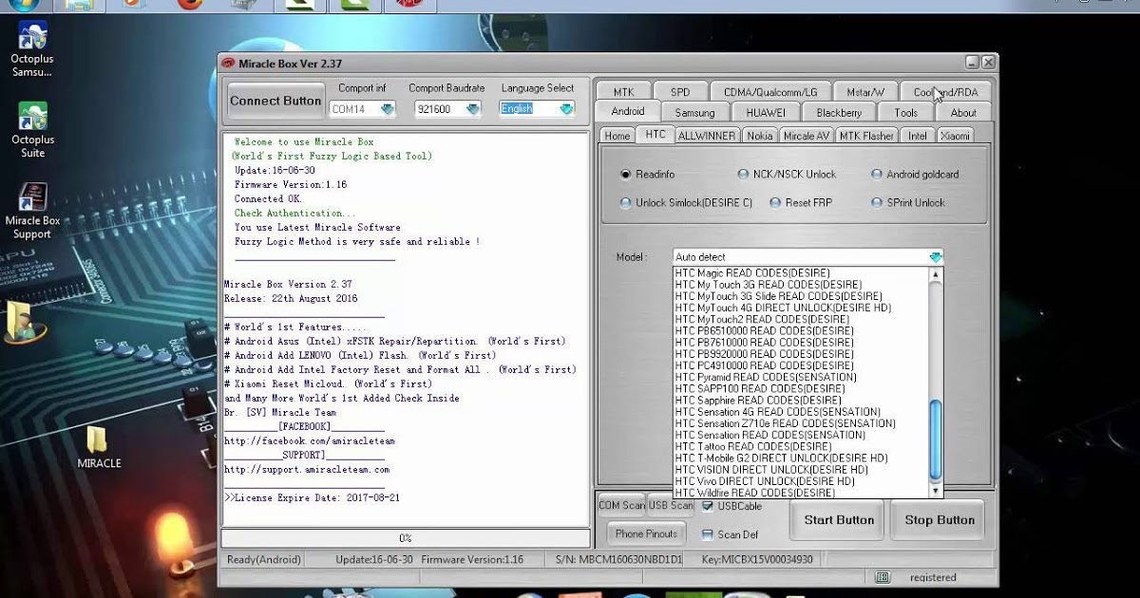Open the Tools tab
Image resolution: width=1140 pixels, height=598 pixels.
point(906,113)
